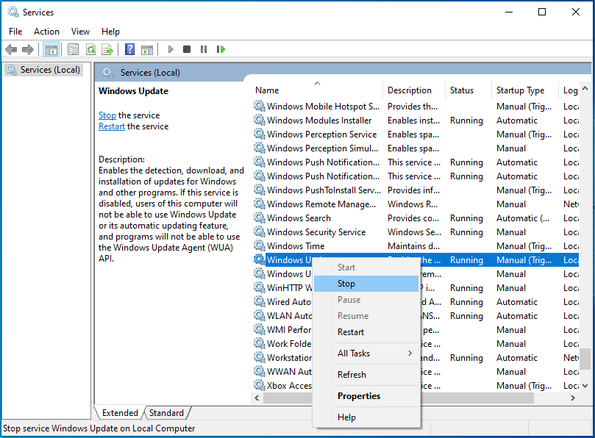
Task: Select Windows Security Service row
Action: pyautogui.click(x=416, y=232)
